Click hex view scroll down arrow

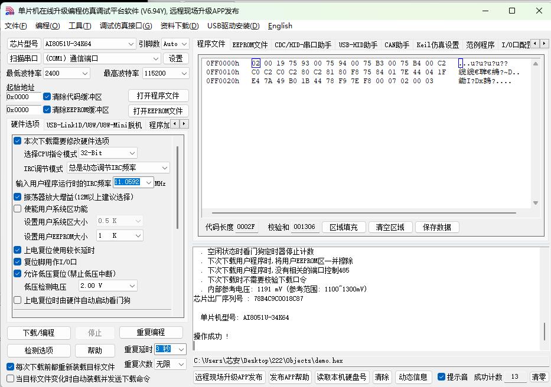pyautogui.click(x=536, y=203)
